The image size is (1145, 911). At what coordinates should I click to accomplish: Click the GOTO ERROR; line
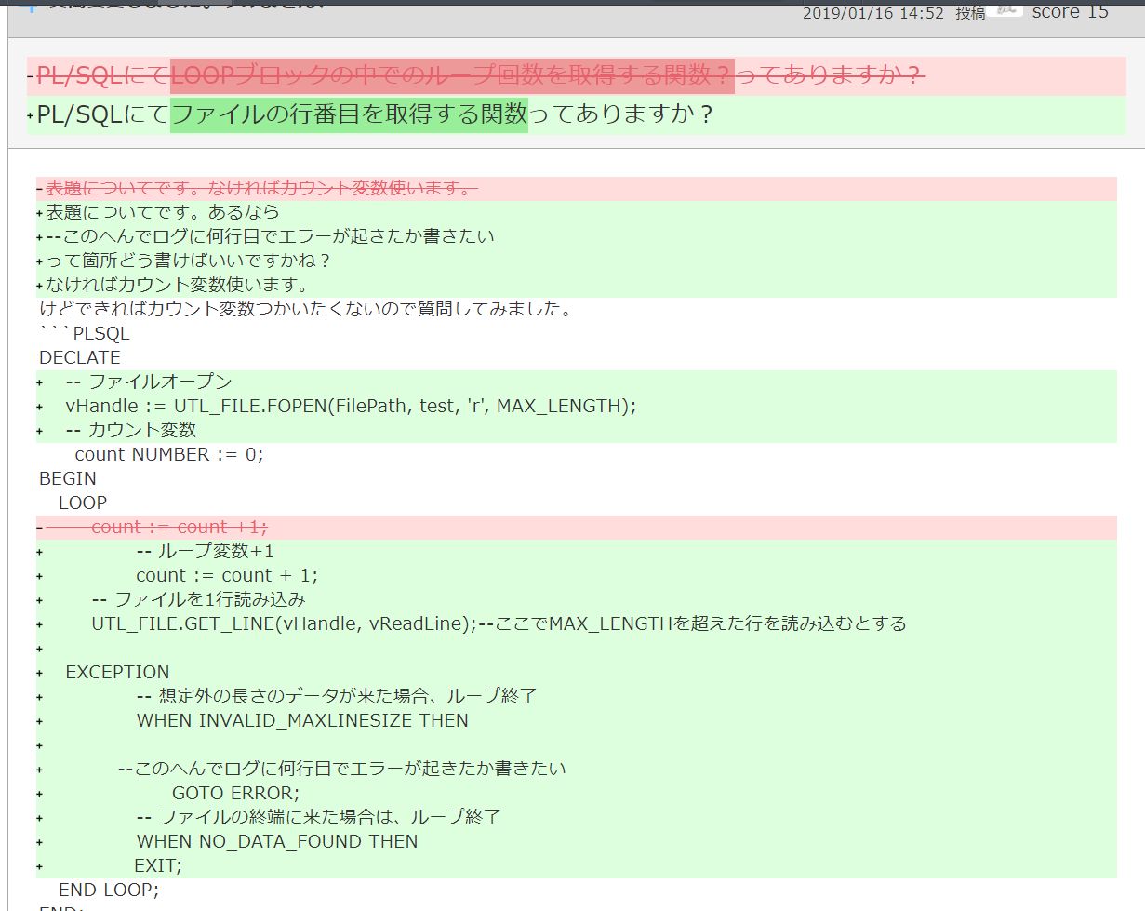pyautogui.click(x=235, y=793)
